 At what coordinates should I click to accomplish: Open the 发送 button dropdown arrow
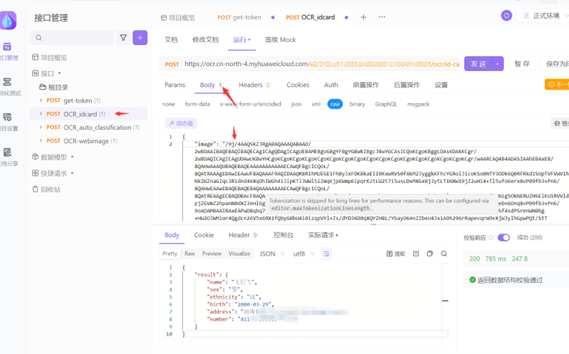click(x=497, y=64)
